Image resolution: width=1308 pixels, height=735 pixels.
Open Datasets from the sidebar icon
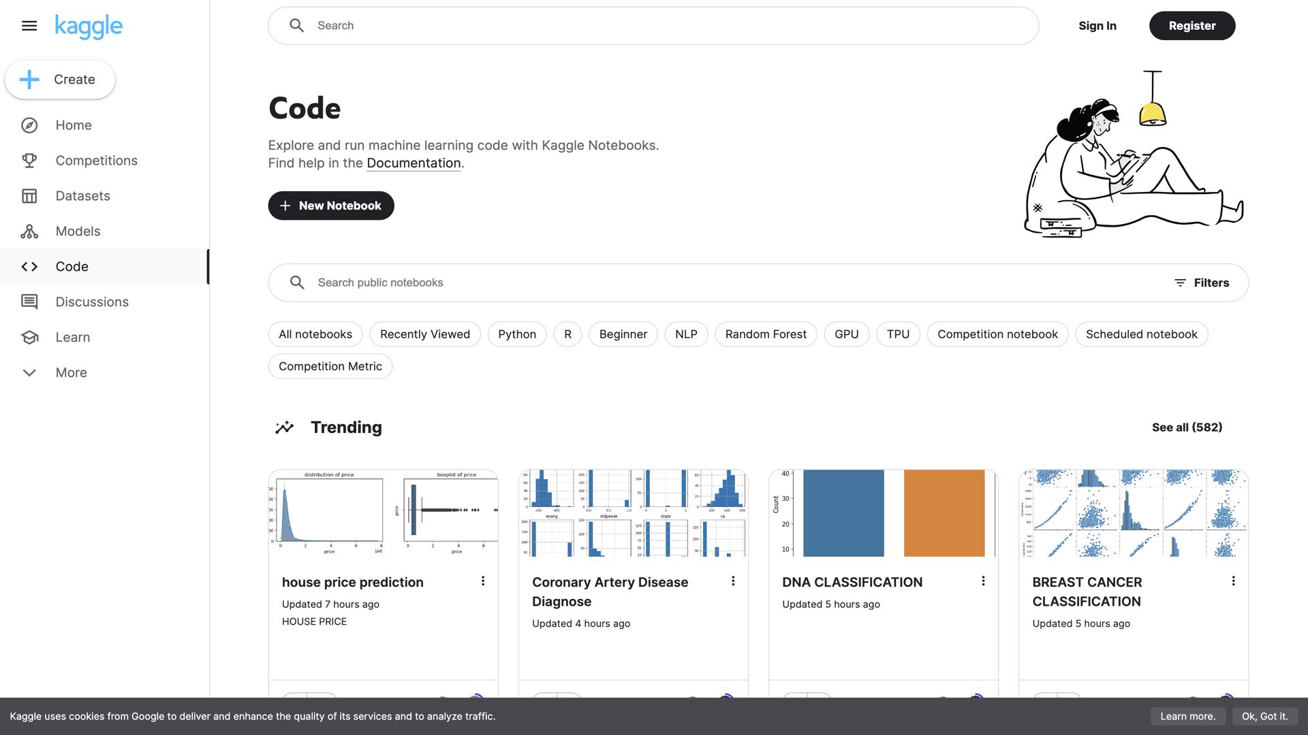(29, 195)
